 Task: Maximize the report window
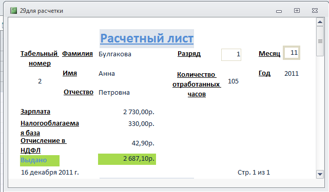coord(297,10)
